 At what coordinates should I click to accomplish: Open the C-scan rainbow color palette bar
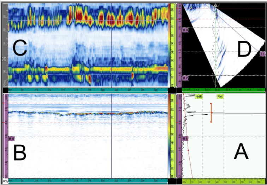click(x=169, y=45)
